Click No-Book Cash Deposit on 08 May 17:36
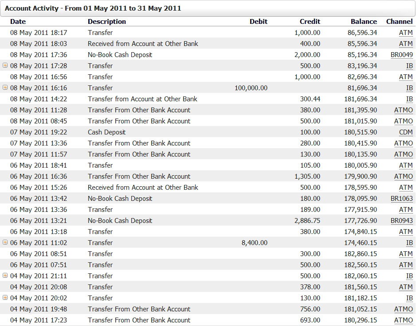This screenshot has width=416, height=326. (x=120, y=55)
